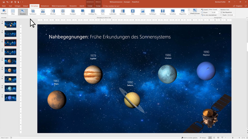Select the Jupiter slide thumbnail five
This screenshot has width=248, height=139.
(x=10, y=61)
